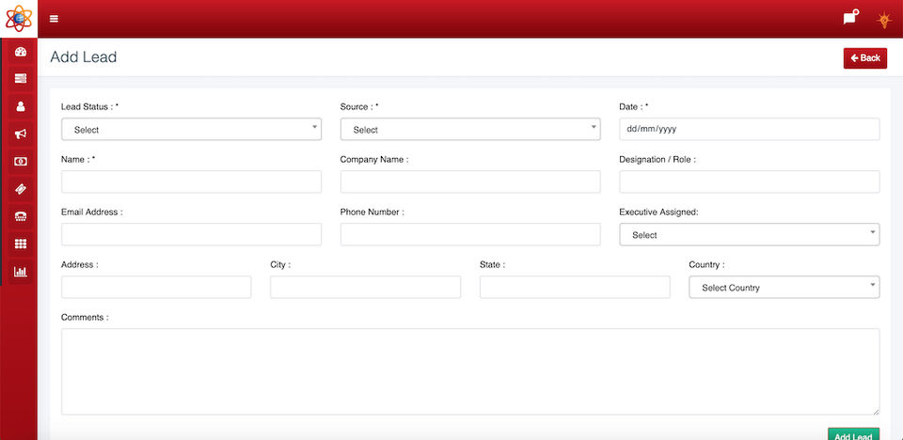Click the Back button
Image resolution: width=903 pixels, height=440 pixels.
pos(865,58)
